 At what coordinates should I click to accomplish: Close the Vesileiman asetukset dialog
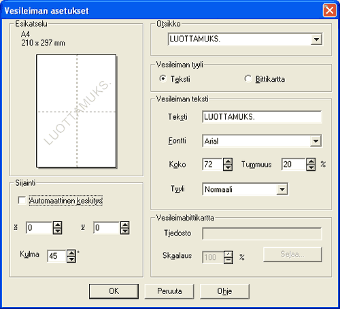click(330, 10)
